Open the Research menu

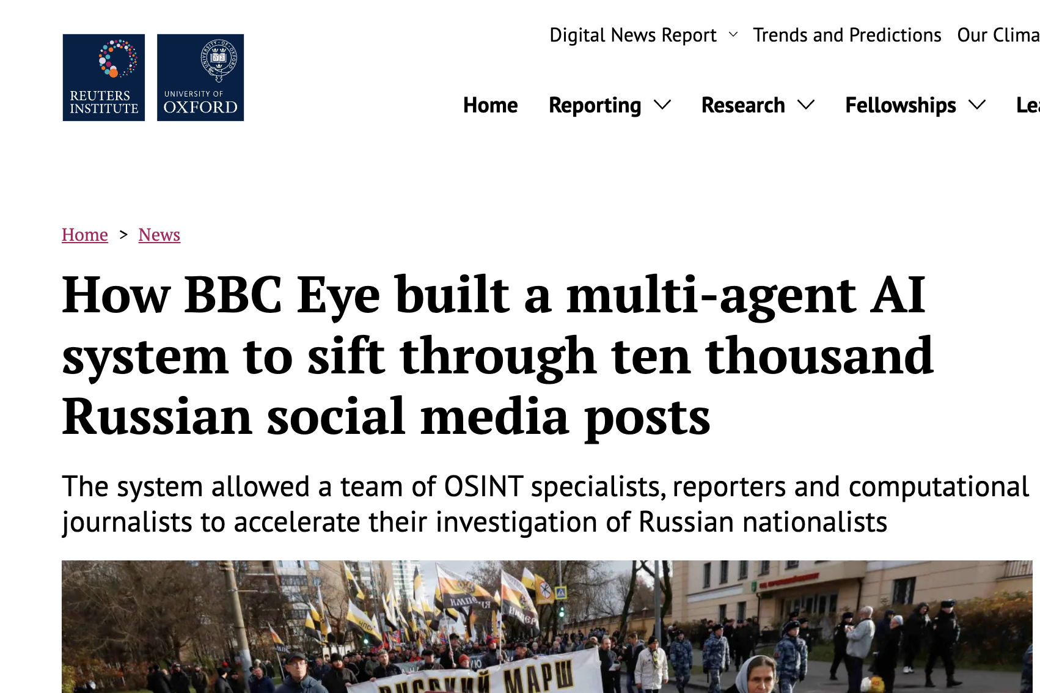tap(743, 105)
